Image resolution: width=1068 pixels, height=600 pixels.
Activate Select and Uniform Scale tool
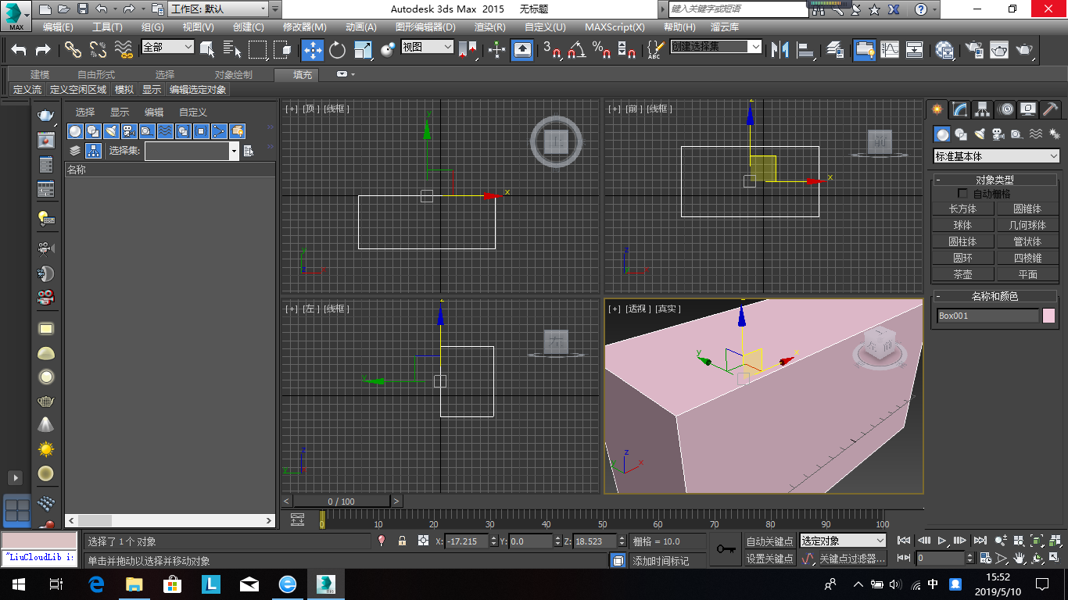coord(364,50)
